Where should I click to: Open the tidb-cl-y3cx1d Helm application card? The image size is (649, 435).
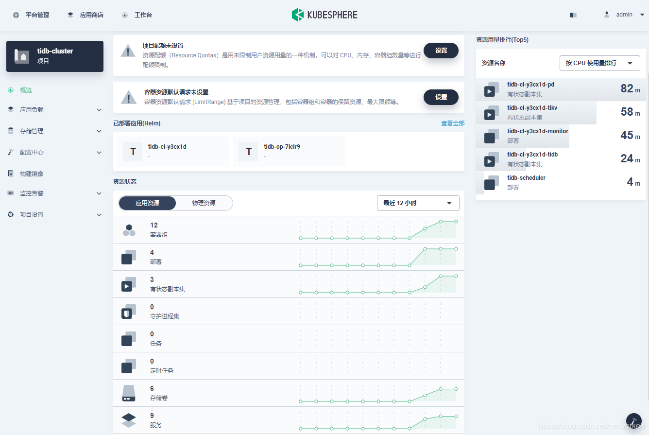[x=173, y=152]
